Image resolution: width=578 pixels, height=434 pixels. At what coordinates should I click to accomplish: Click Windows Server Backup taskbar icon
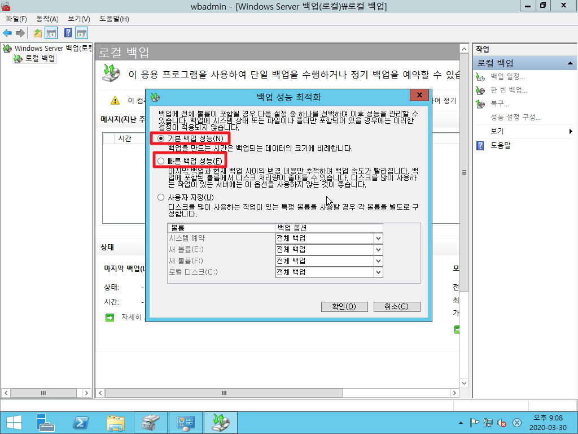click(x=221, y=423)
